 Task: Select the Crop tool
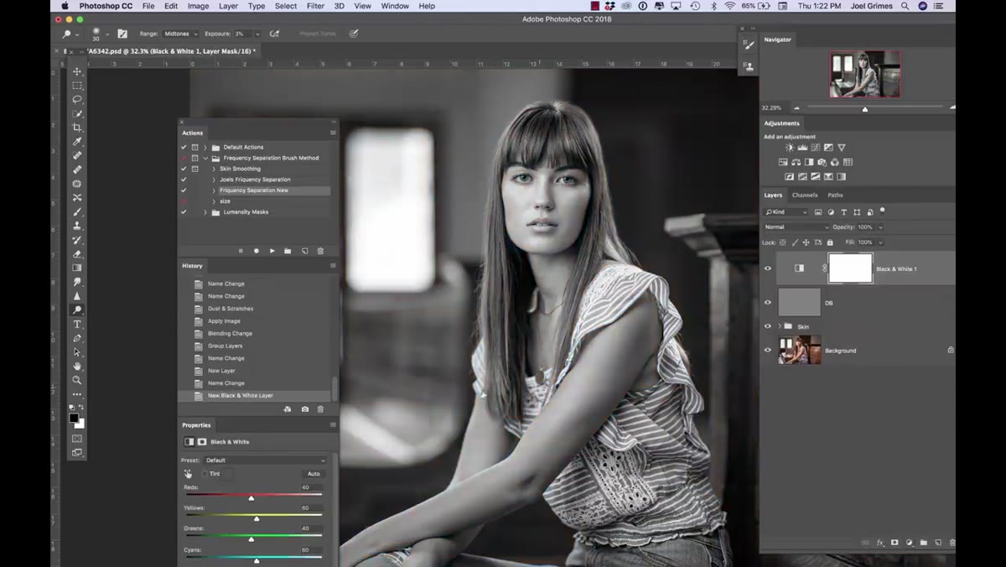pyautogui.click(x=77, y=127)
